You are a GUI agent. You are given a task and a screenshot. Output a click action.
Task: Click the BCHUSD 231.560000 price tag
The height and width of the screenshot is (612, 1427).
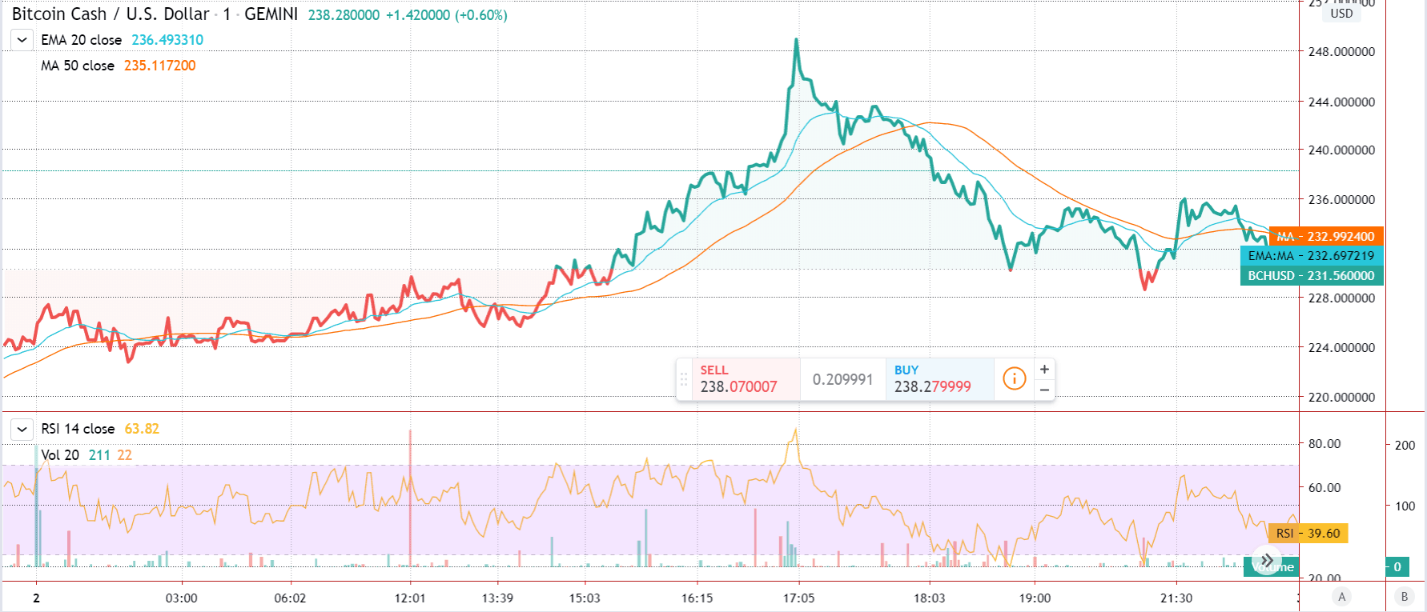[1312, 275]
